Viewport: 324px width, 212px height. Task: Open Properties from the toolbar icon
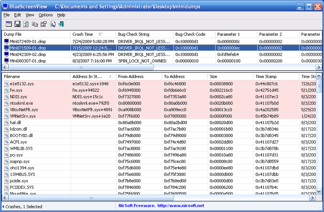pyautogui.click(x=43, y=24)
